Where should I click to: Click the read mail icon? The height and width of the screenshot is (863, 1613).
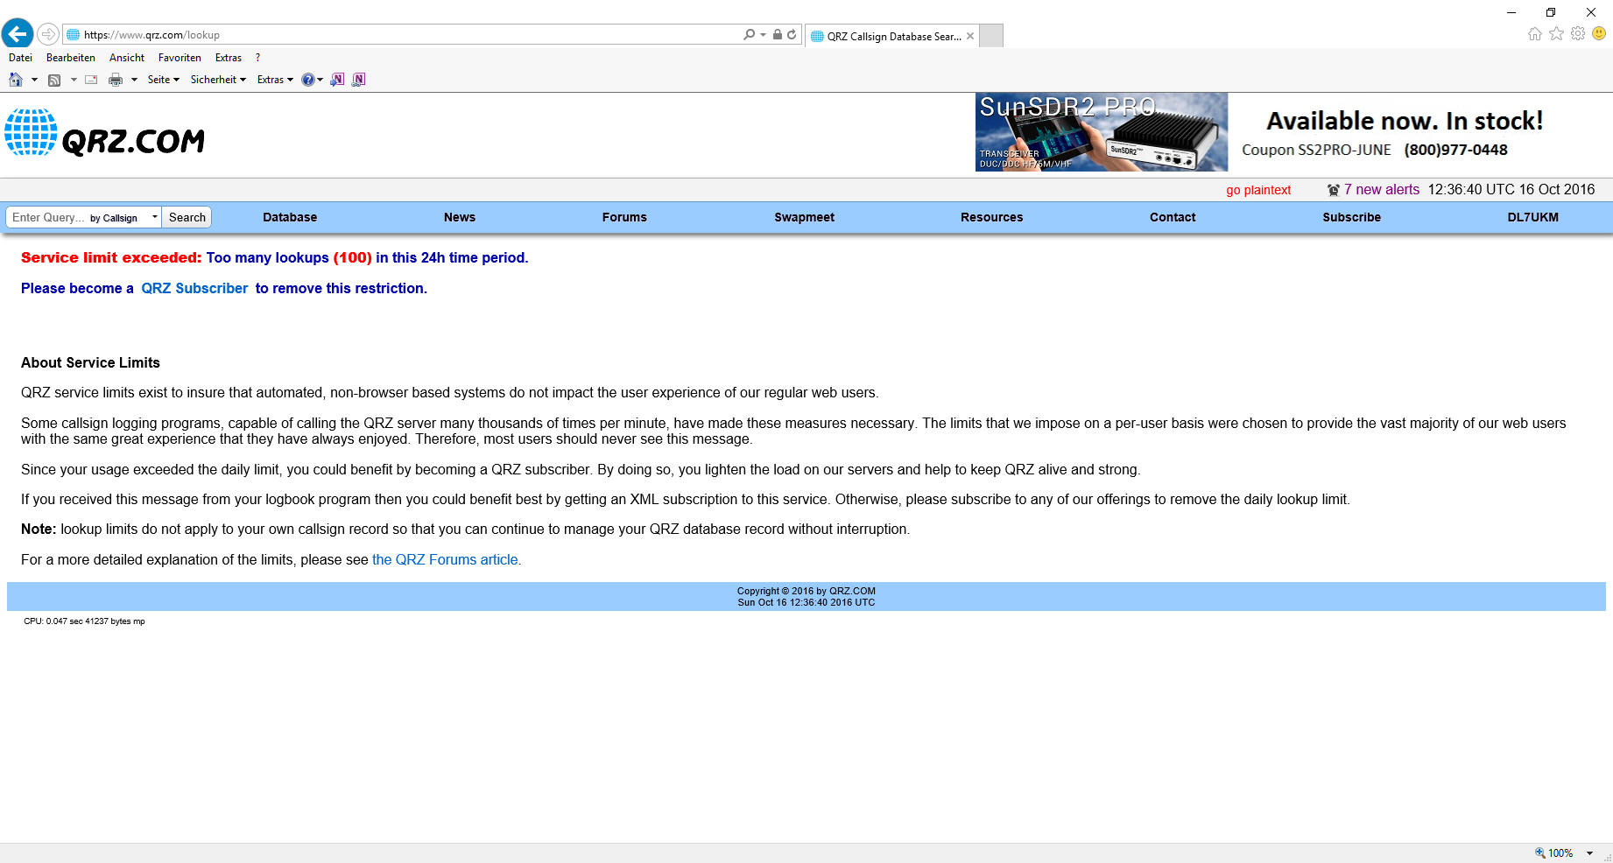(91, 80)
